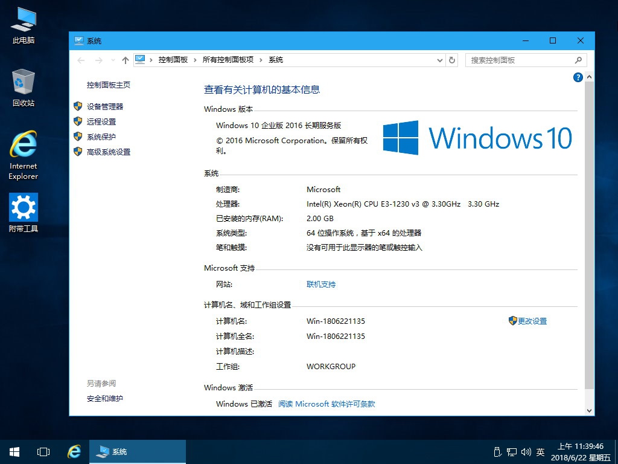Select WORKGROUP text
Screen dimensions: 618x464
[331, 366]
